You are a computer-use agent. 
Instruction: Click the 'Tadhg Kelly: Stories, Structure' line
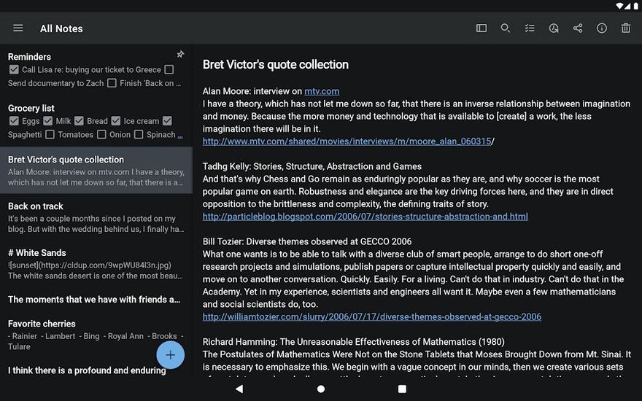[312, 166]
